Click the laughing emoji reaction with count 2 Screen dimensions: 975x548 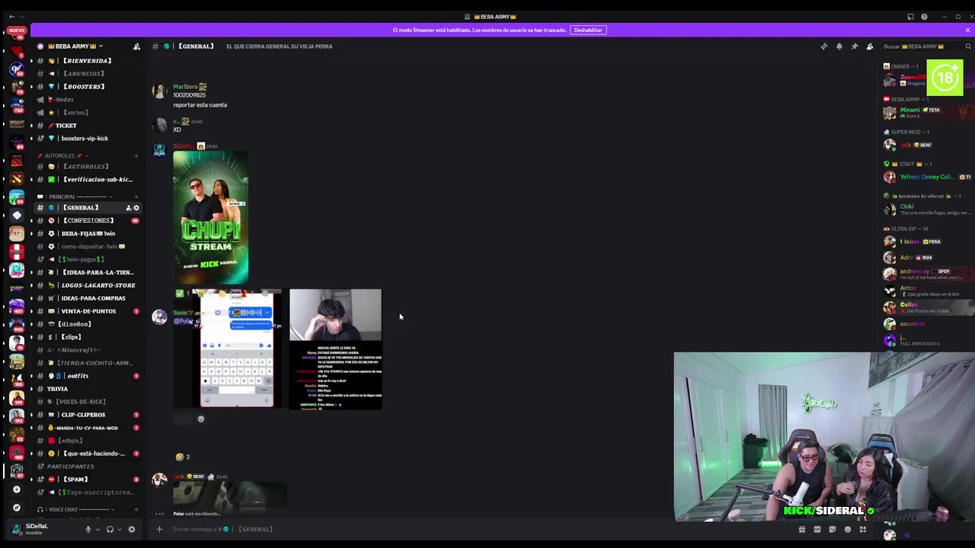click(x=183, y=457)
